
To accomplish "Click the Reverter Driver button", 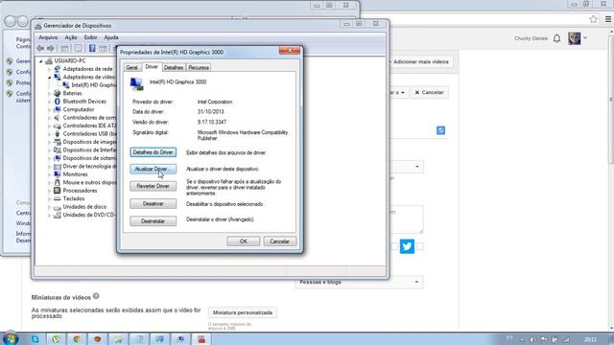I will [153, 186].
